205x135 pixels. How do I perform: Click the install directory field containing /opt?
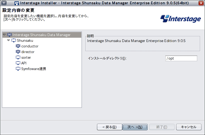tap(181, 58)
